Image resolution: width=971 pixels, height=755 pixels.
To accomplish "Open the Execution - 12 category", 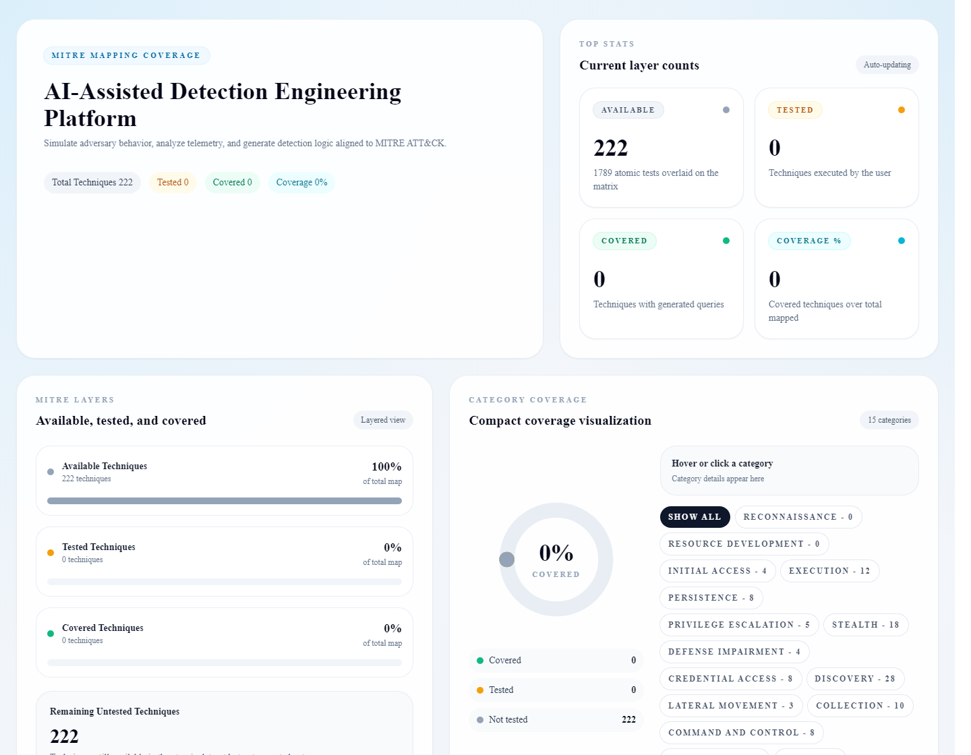I will (829, 571).
